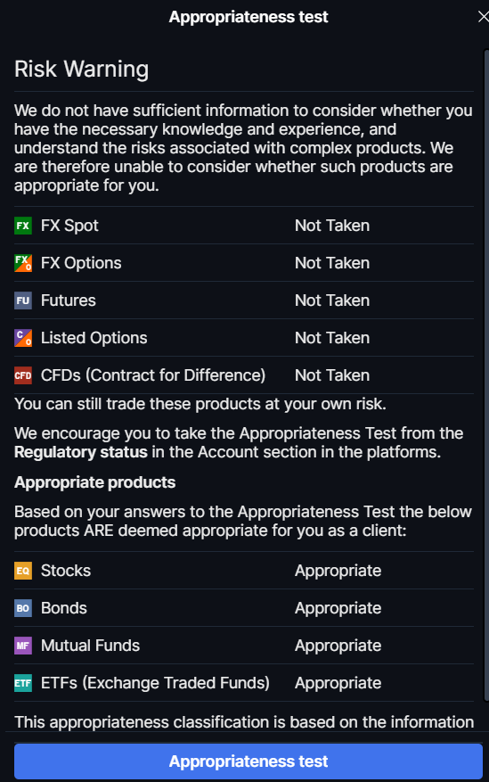Click the yellow EQ Stocks icon

[x=23, y=571]
